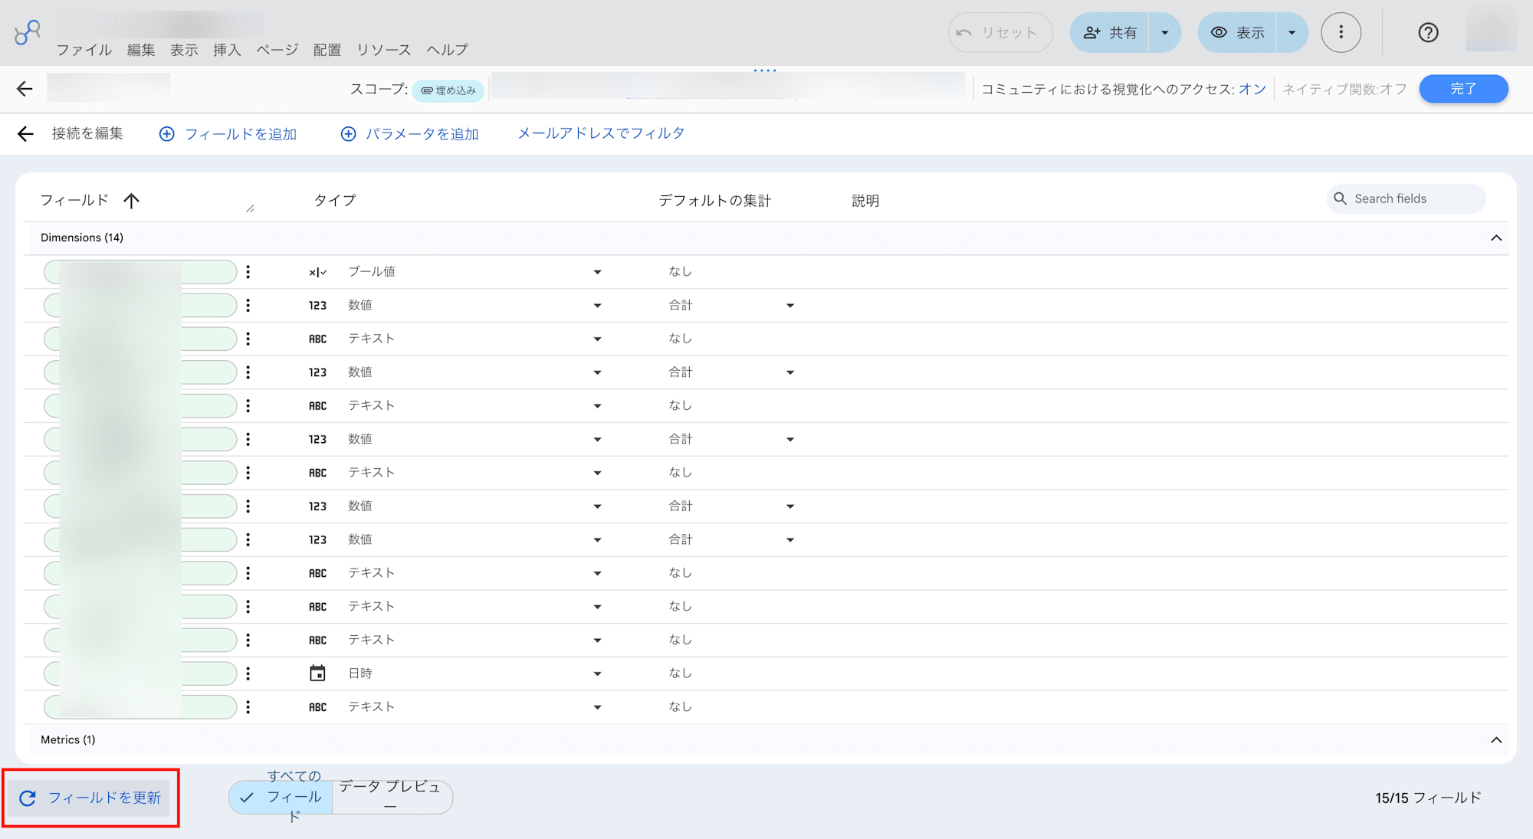The height and width of the screenshot is (839, 1533).
Task: Toggle community visualization access オン
Action: coord(1252,89)
